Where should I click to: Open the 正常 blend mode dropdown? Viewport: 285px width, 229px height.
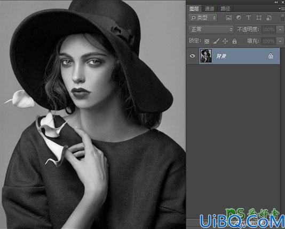tap(211, 29)
